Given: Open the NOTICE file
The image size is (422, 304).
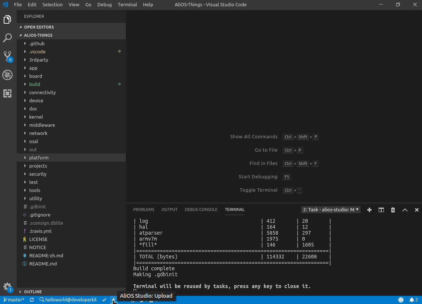Looking at the screenshot, I should pyautogui.click(x=71, y=247).
